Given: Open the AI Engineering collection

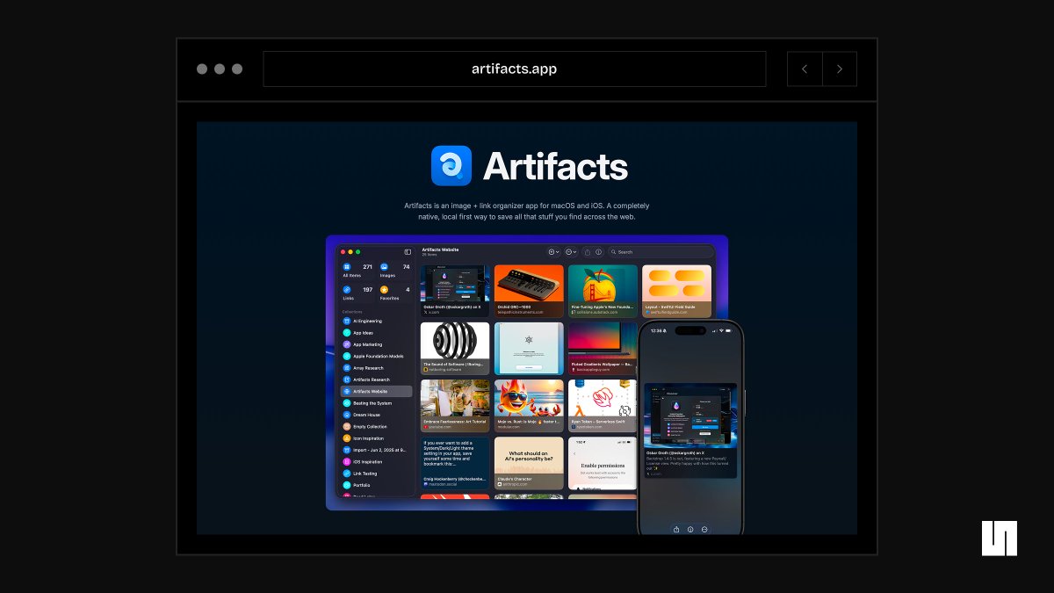Looking at the screenshot, I should click(x=376, y=322).
